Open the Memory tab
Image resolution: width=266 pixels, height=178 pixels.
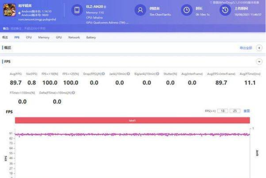44,38
